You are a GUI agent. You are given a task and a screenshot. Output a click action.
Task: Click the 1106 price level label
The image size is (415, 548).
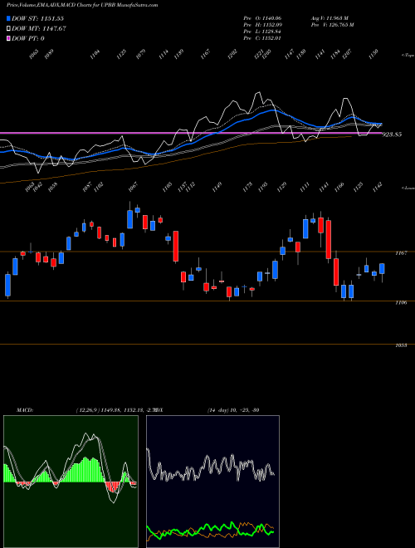coord(401,303)
